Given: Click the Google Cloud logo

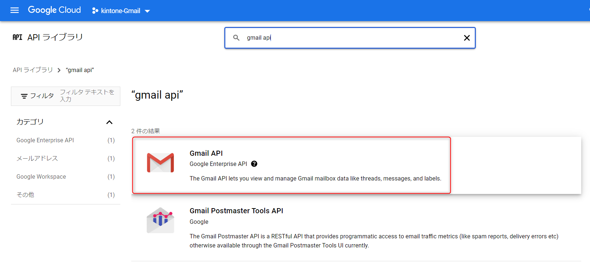Looking at the screenshot, I should point(54,10).
